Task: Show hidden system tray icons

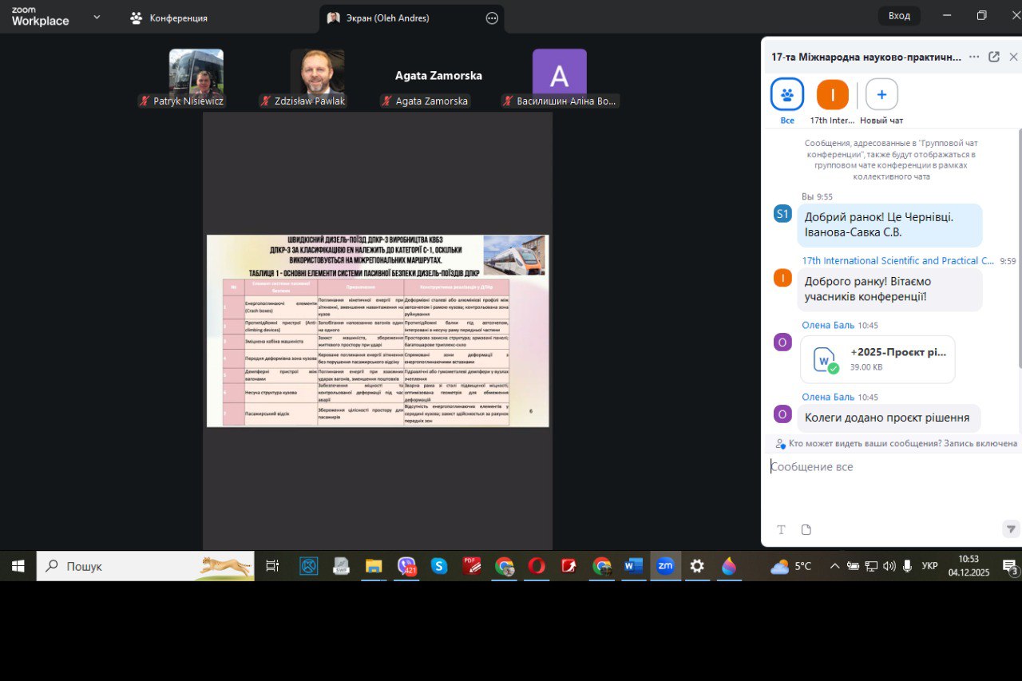Action: (834, 566)
